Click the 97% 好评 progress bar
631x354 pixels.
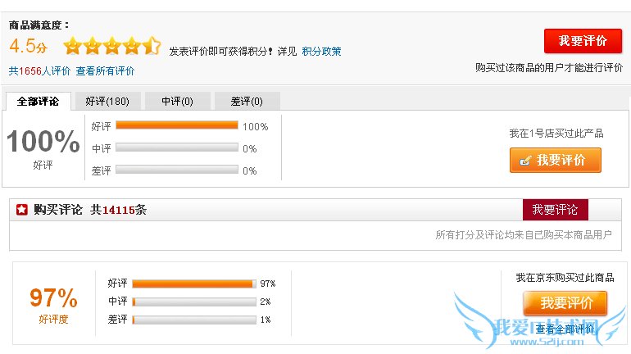point(193,284)
